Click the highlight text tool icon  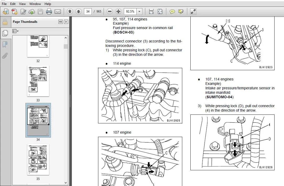[181, 12]
